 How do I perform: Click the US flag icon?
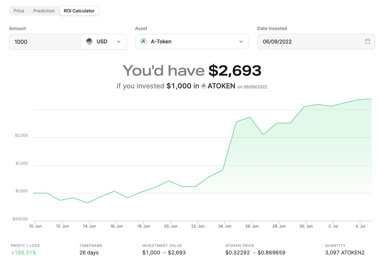coord(89,41)
